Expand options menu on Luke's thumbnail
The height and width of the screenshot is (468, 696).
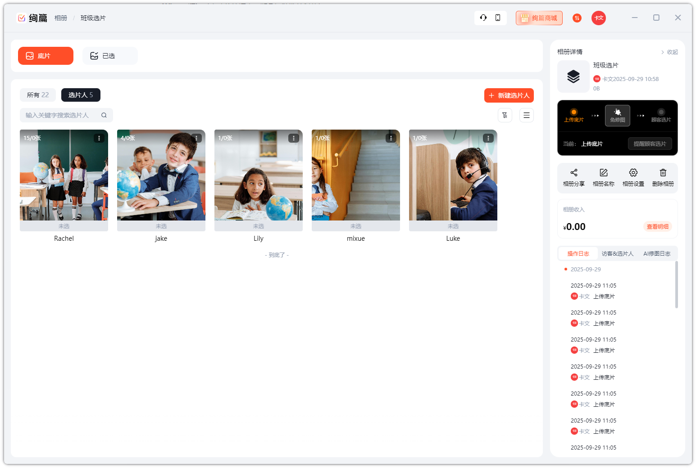coord(488,138)
